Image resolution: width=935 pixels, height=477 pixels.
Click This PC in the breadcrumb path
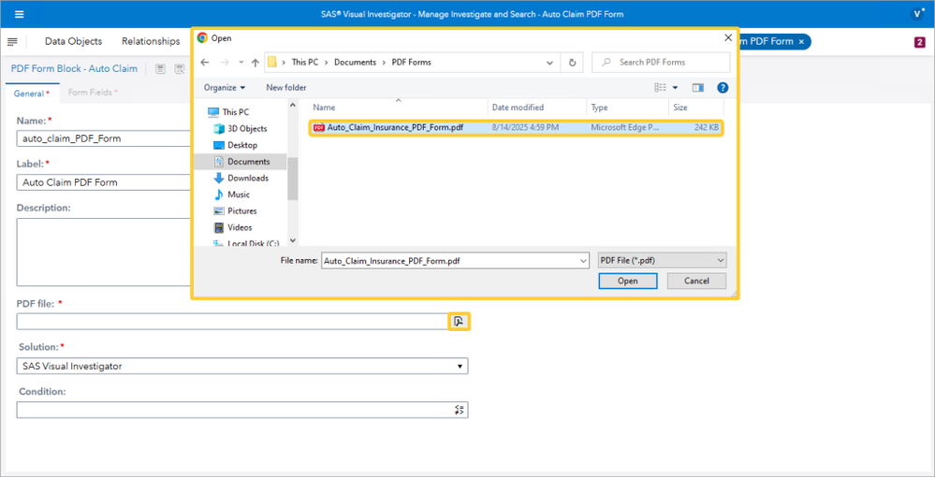click(x=304, y=62)
